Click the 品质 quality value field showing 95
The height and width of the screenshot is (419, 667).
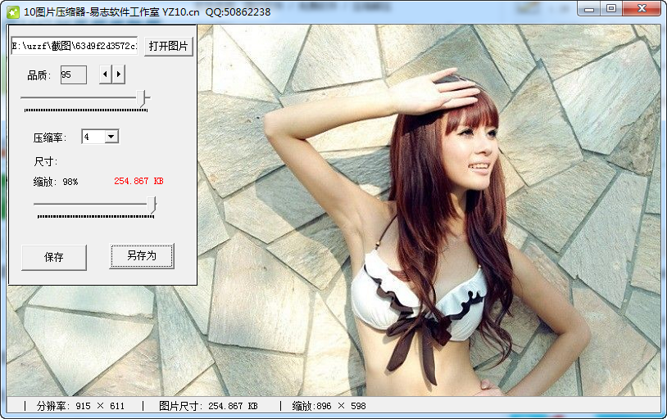[74, 74]
